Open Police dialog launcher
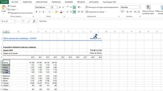The height and width of the screenshot is (91, 163). tap(64, 16)
